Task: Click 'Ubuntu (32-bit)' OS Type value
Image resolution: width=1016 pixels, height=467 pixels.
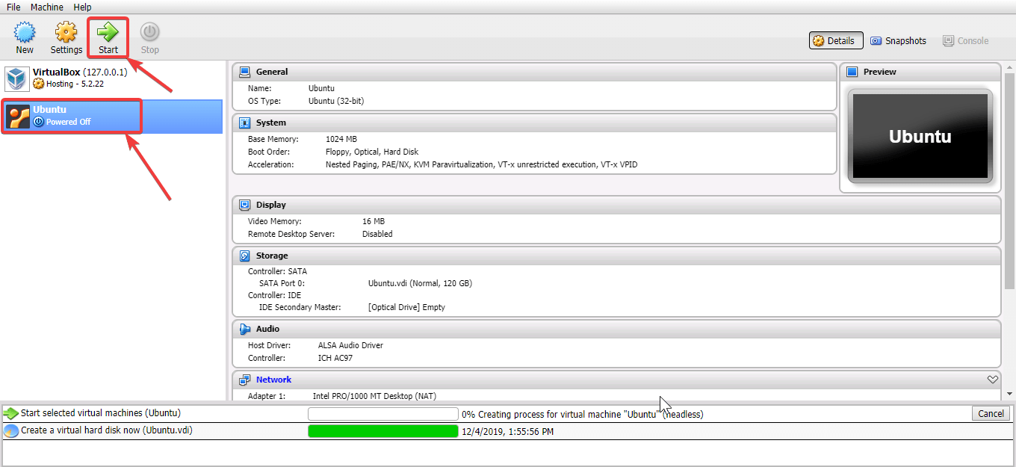Action: tap(336, 101)
